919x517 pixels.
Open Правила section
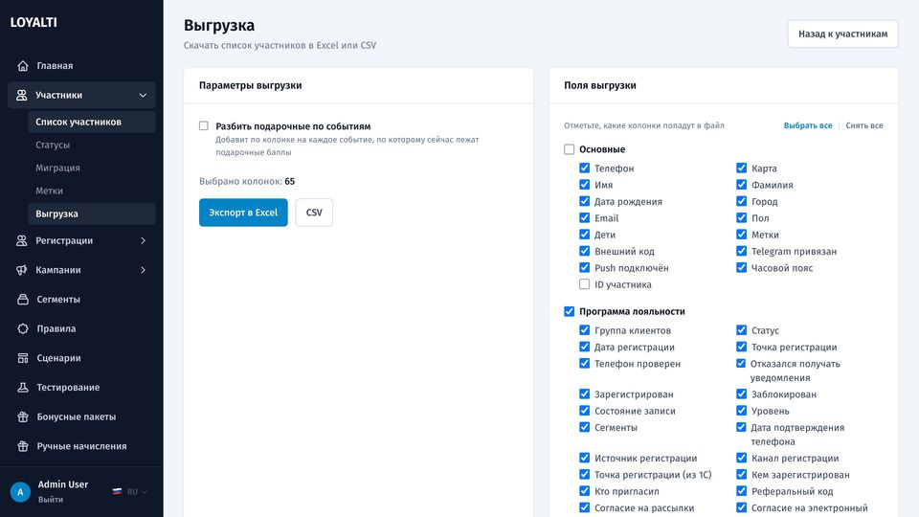tap(81, 328)
